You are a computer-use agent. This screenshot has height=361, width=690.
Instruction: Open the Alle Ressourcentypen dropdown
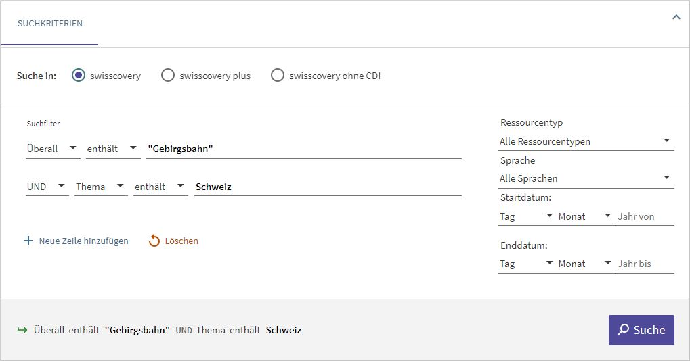pos(585,141)
